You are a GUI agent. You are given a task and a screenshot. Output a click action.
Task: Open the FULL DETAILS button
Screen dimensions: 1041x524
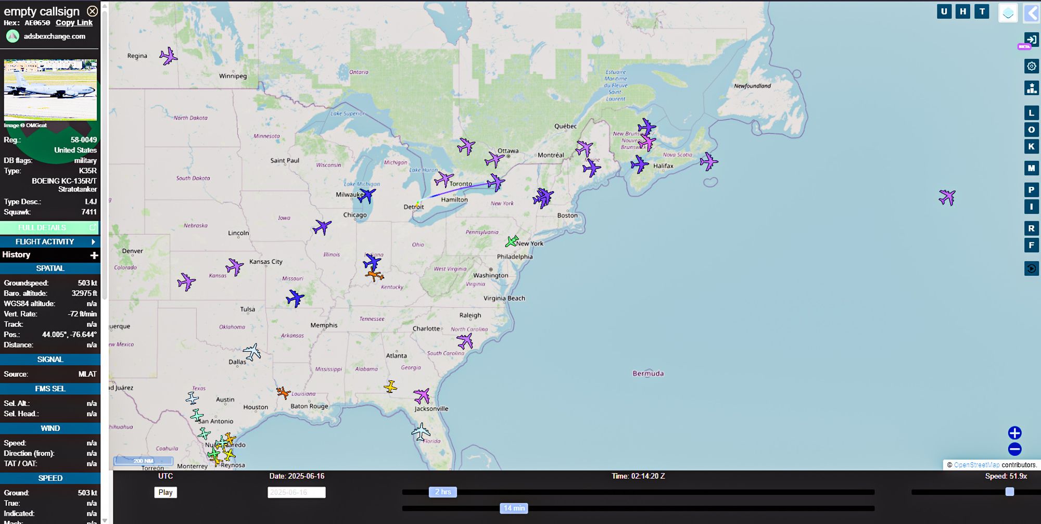pyautogui.click(x=49, y=227)
